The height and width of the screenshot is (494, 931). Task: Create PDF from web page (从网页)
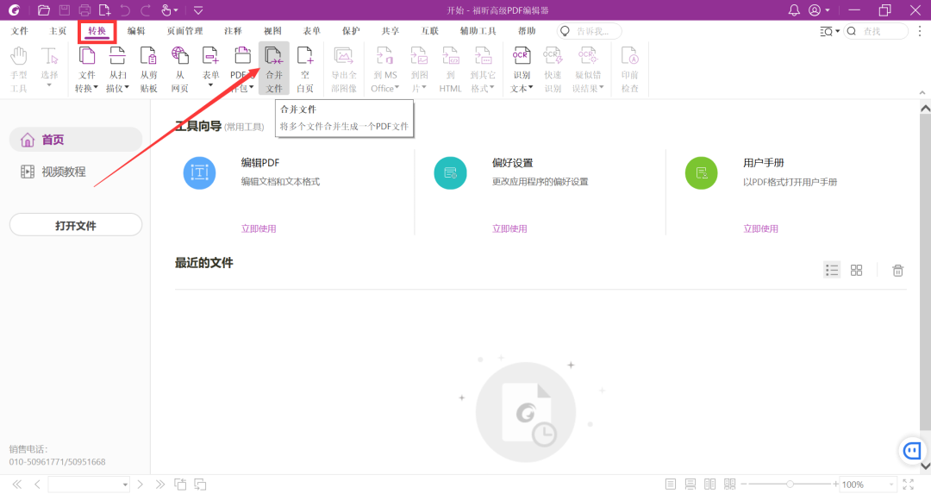pyautogui.click(x=179, y=70)
